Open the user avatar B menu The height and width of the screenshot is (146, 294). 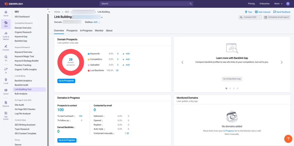click(288, 3)
